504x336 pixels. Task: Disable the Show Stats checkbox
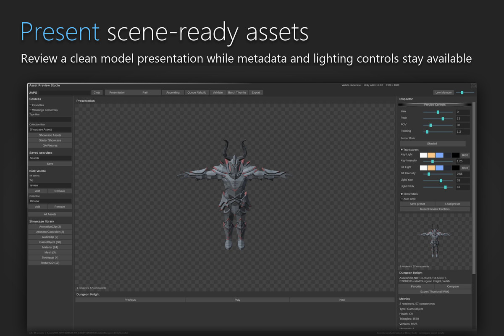pyautogui.click(x=402, y=194)
